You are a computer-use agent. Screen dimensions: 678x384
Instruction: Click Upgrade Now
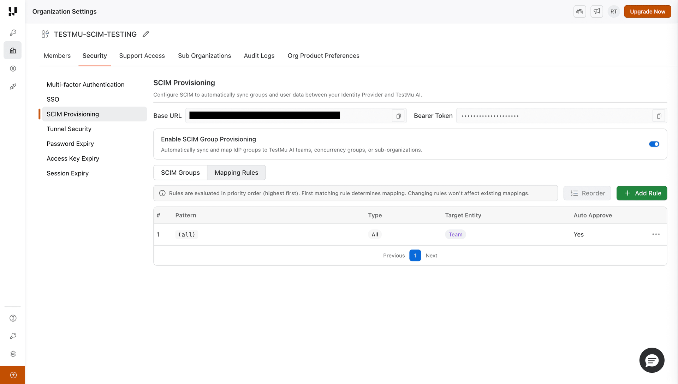(x=647, y=11)
